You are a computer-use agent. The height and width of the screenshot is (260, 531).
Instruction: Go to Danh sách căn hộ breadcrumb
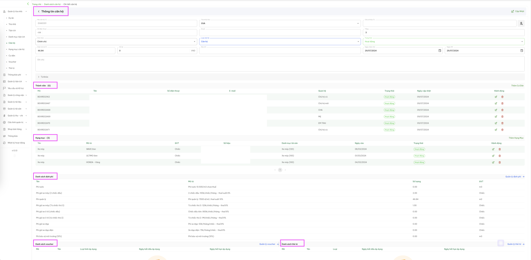click(x=52, y=4)
